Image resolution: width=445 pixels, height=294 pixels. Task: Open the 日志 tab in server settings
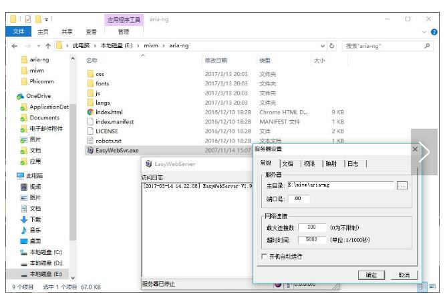coord(353,163)
